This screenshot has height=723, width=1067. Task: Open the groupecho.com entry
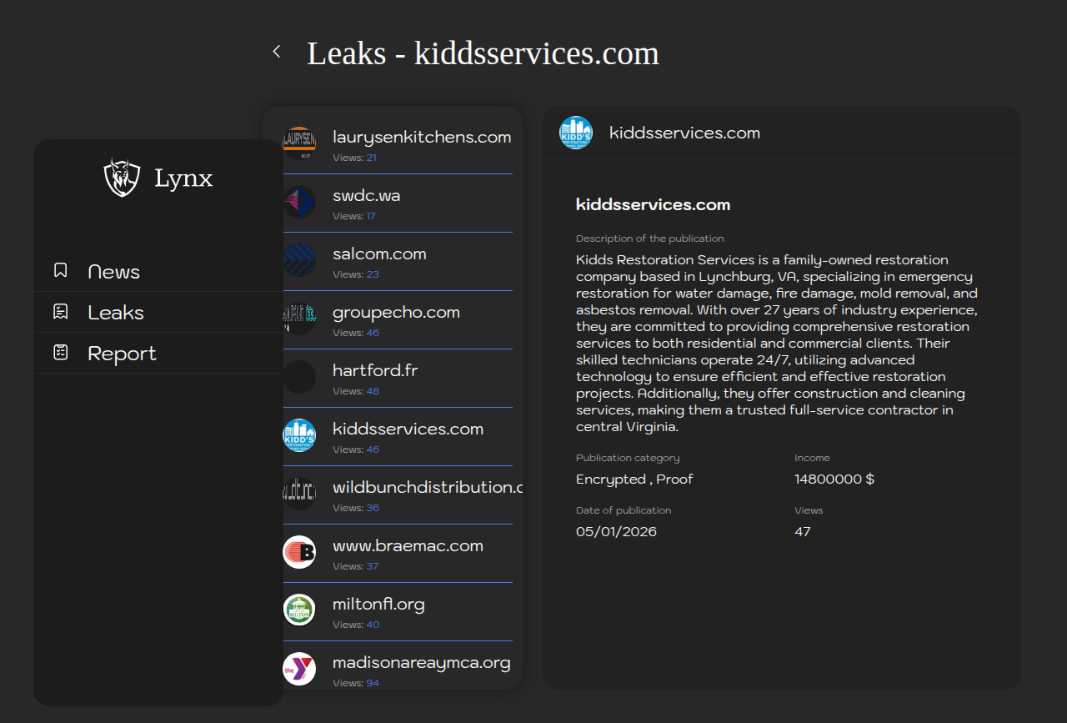396,313
